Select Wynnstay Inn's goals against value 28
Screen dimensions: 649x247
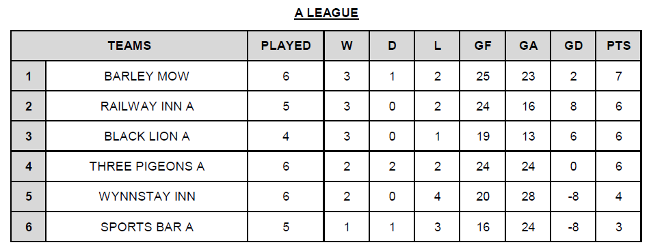[528, 197]
